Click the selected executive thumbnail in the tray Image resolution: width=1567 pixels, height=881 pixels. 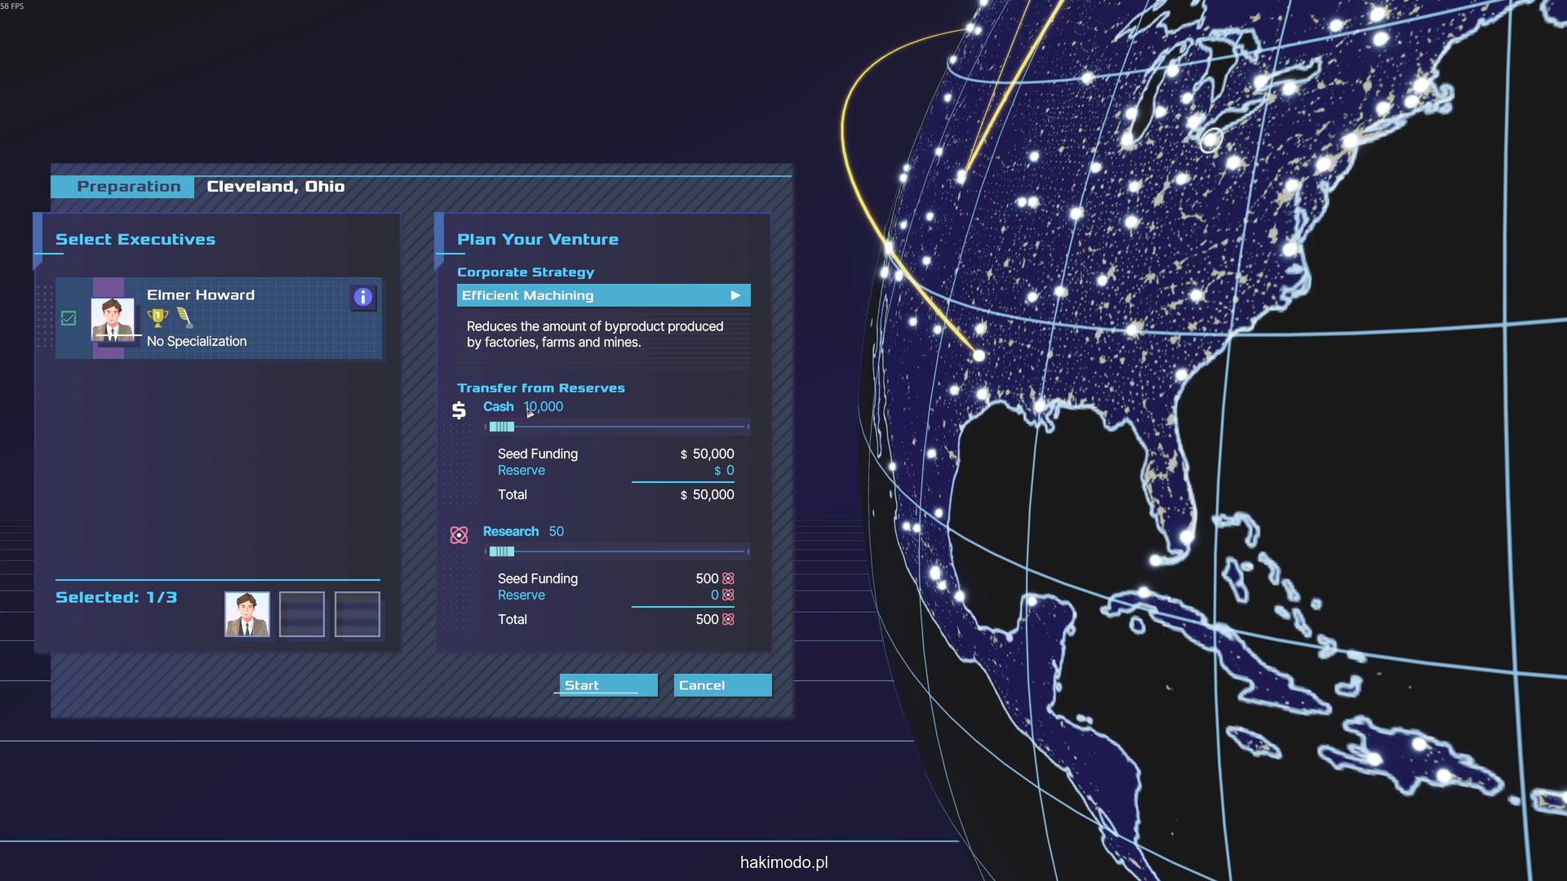247,614
